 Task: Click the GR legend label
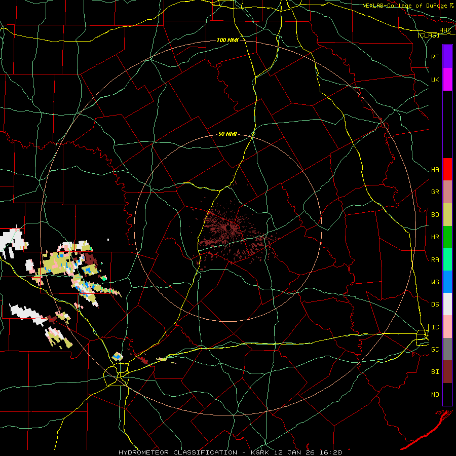[435, 192]
